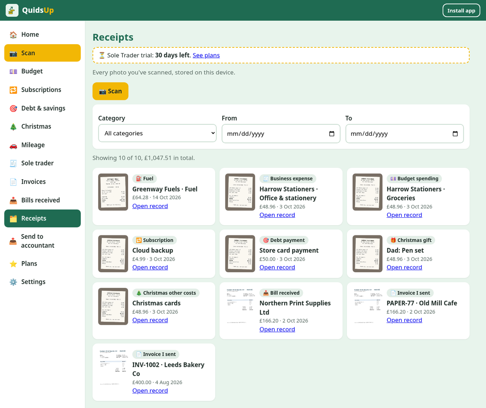Click the Budget spending category tag
The image size is (486, 408).
pos(414,178)
